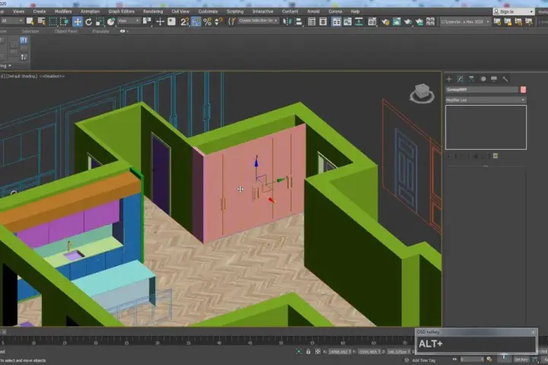Click the pink object color swatch
Viewport: 548px width, 365px height.
tap(523, 90)
